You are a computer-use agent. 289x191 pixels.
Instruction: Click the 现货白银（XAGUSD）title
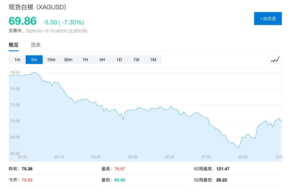[37, 6]
